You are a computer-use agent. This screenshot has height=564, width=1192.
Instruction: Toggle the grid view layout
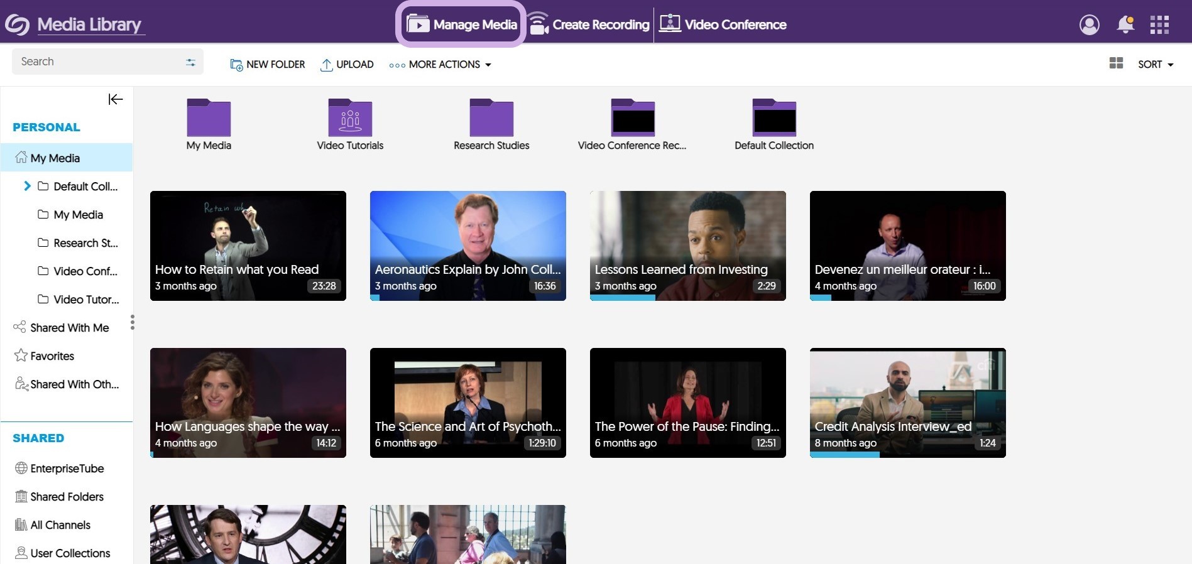(x=1116, y=63)
